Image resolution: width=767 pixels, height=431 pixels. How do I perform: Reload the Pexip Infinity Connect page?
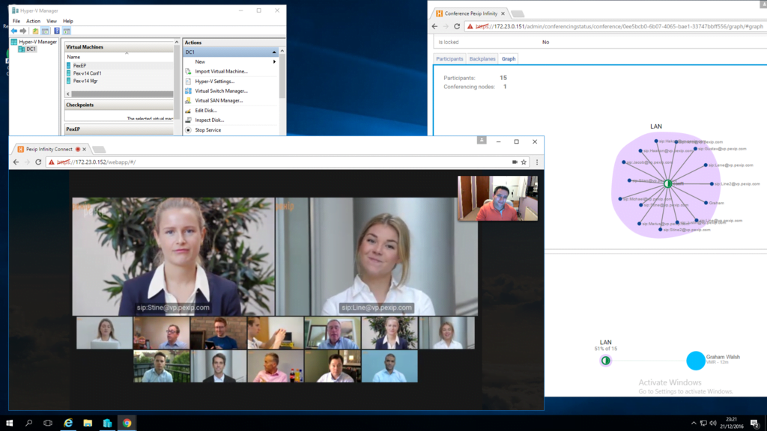click(x=38, y=162)
